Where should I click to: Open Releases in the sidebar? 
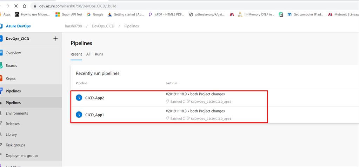pyautogui.click(x=13, y=124)
